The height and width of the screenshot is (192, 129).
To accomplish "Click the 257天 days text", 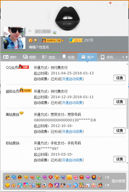I will pyautogui.click(x=89, y=40).
